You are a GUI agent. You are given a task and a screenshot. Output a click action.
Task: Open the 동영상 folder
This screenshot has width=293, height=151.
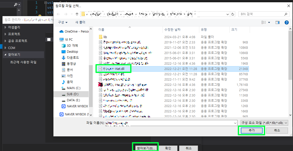pyautogui.click(x=69, y=64)
